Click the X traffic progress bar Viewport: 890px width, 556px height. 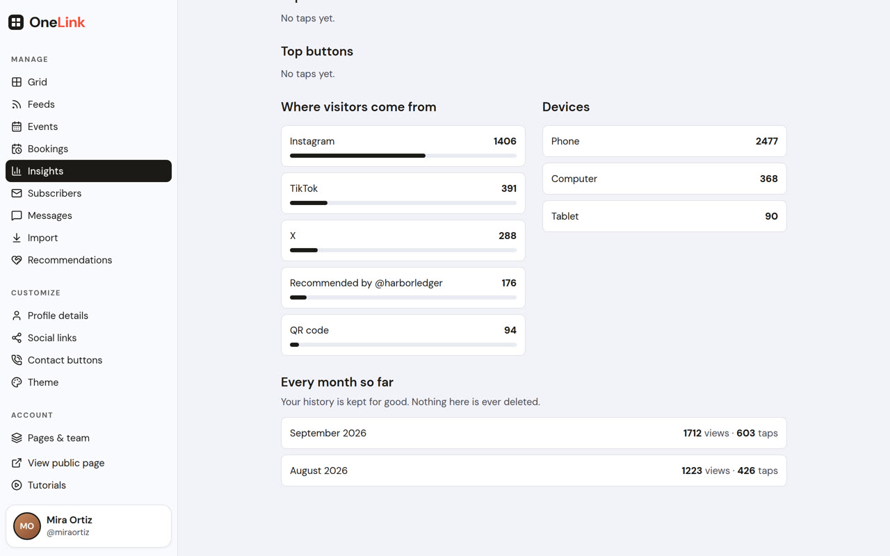click(x=403, y=250)
